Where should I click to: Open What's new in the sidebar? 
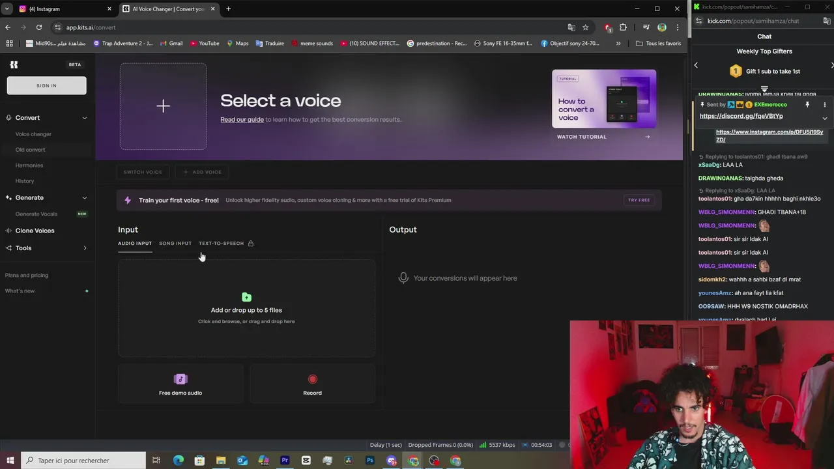20,291
